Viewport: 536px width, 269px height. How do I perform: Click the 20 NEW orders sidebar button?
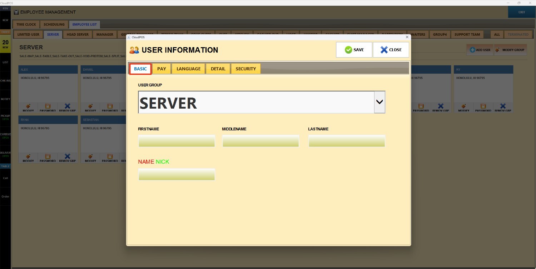(x=5, y=44)
